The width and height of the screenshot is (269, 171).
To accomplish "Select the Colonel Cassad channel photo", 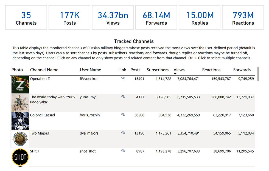I will (20, 121).
